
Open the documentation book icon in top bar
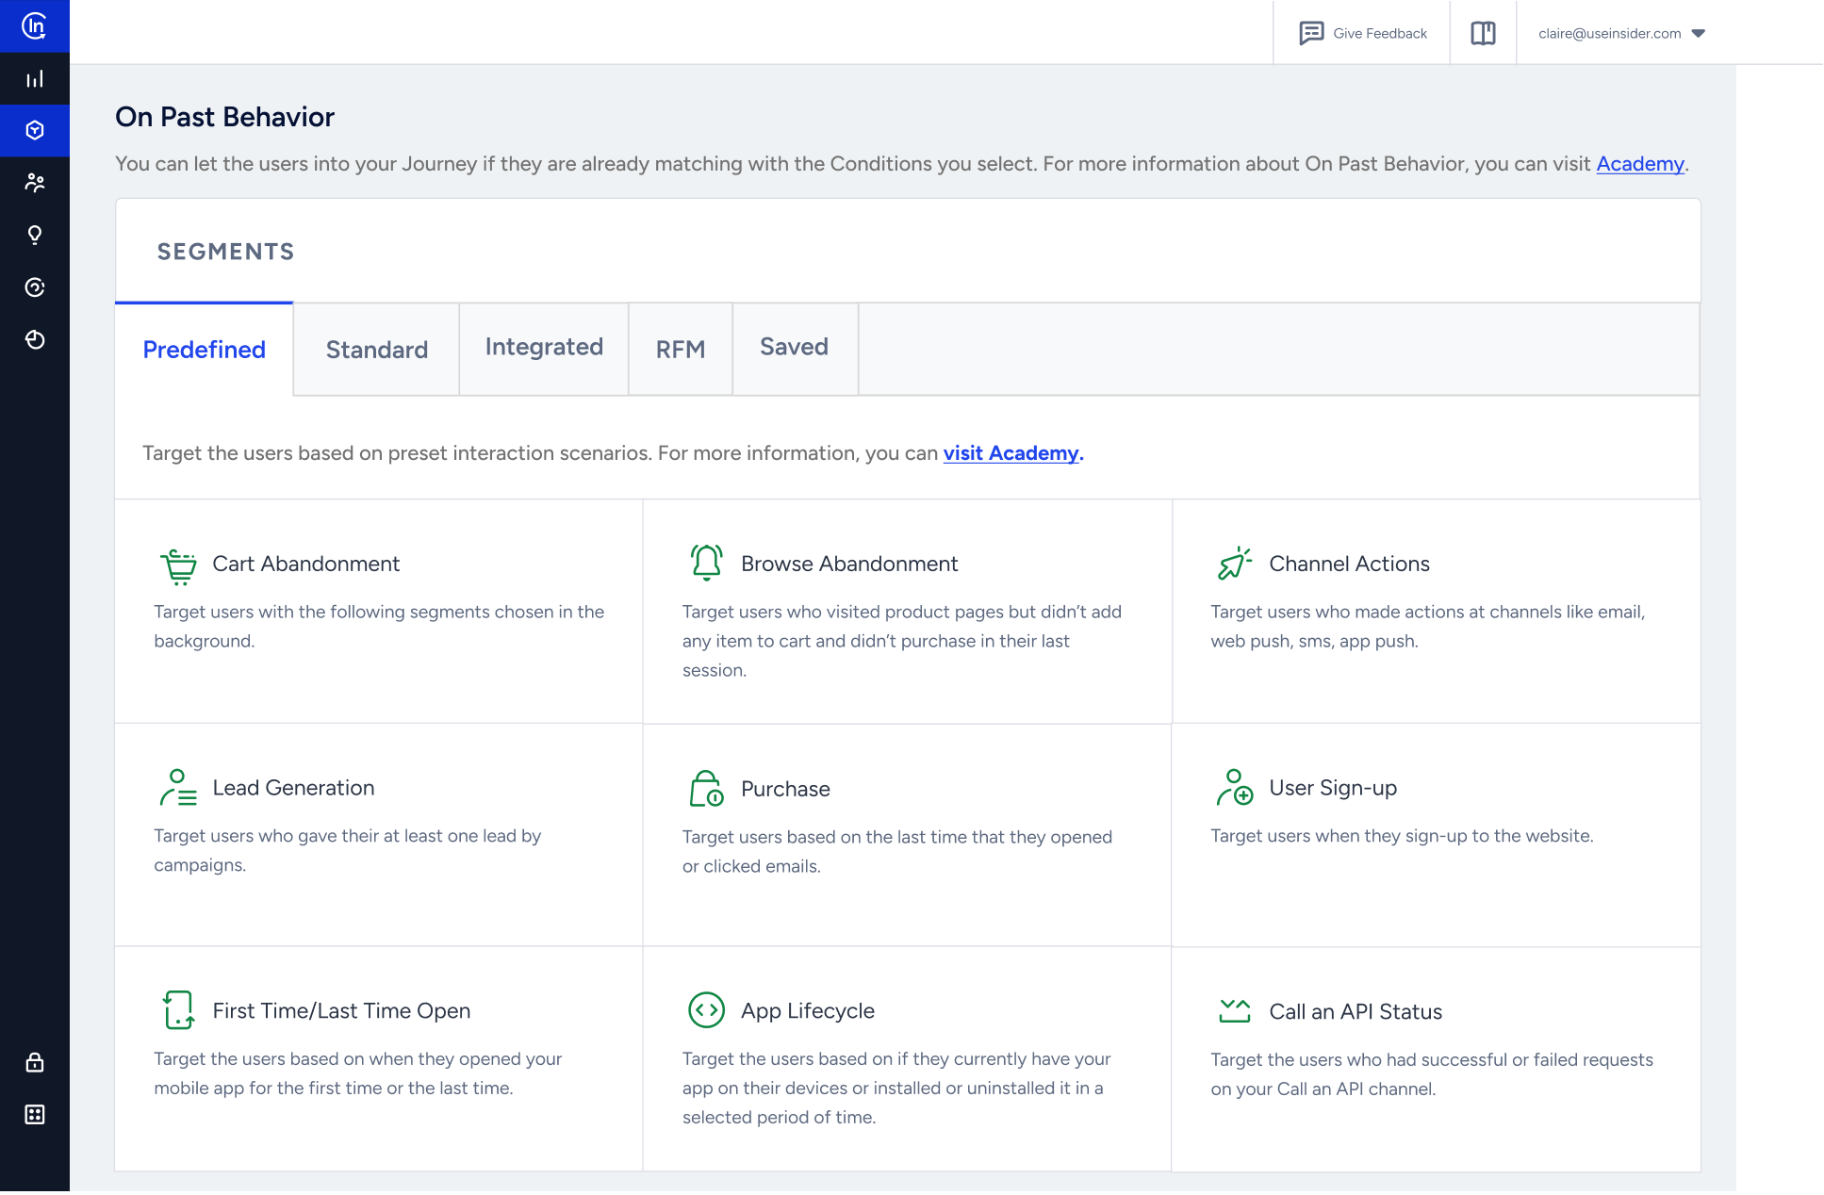coord(1482,32)
